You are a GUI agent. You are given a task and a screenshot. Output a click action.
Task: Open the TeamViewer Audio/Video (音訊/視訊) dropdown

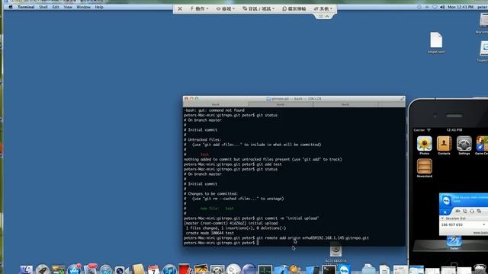(x=258, y=8)
